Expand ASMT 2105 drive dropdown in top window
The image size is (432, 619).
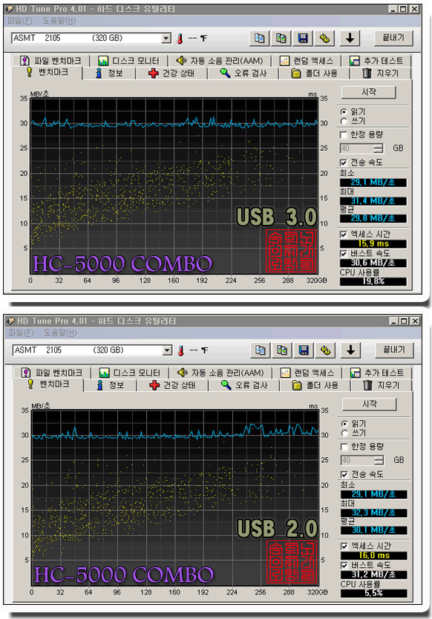coord(167,39)
